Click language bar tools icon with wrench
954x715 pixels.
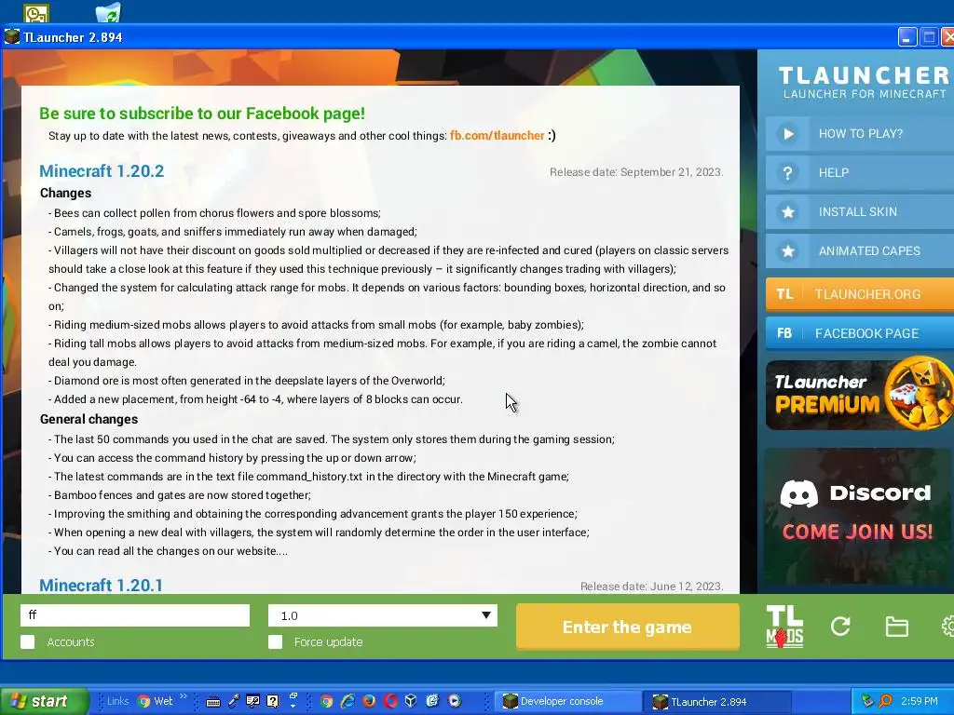pos(253,701)
